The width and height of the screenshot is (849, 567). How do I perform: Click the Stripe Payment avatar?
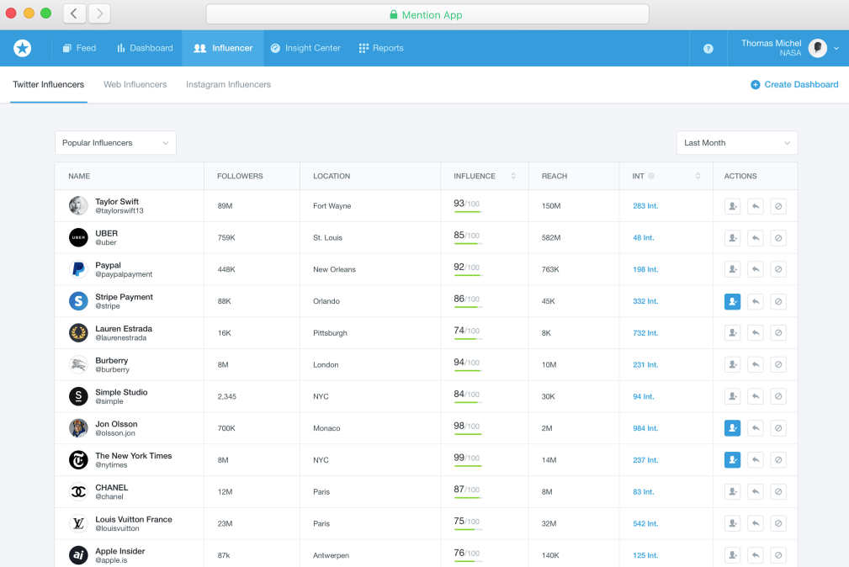point(78,301)
